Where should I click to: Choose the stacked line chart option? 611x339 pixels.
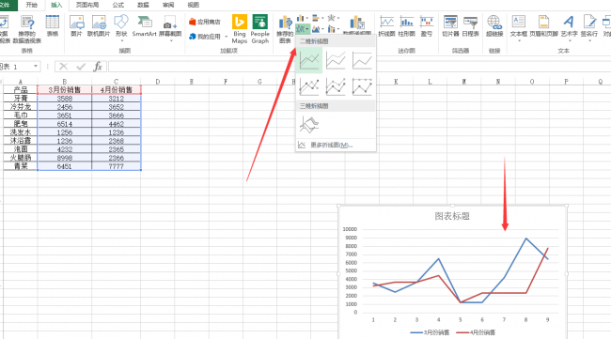(336, 61)
